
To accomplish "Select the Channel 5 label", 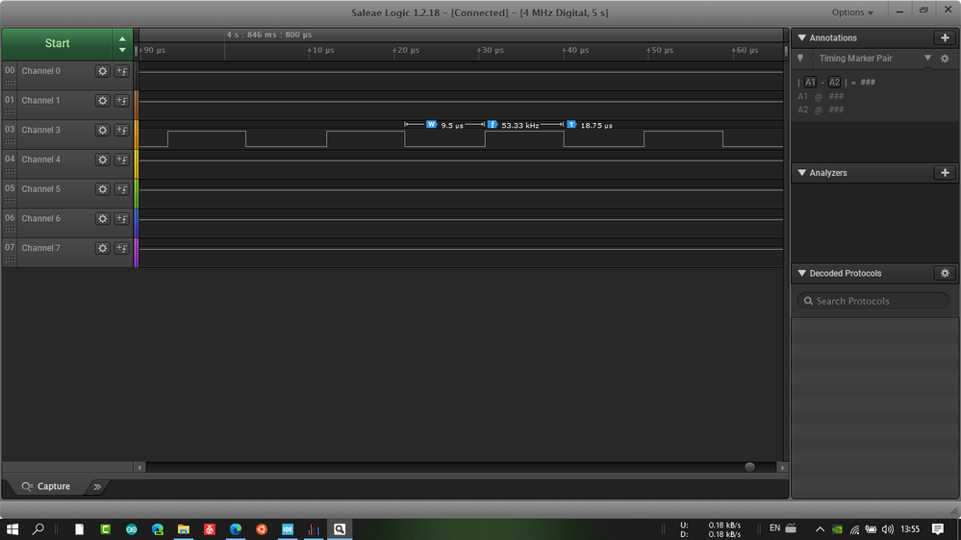I will pos(41,189).
